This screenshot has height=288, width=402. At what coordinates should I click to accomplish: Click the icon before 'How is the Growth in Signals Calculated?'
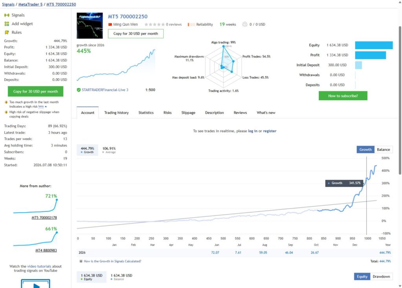pyautogui.click(x=81, y=261)
